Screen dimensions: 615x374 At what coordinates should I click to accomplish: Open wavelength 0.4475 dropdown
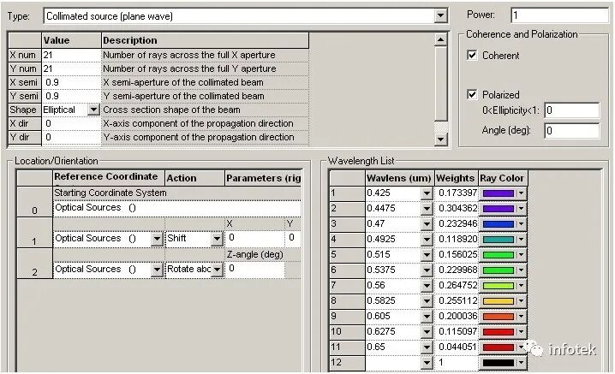[x=427, y=208]
